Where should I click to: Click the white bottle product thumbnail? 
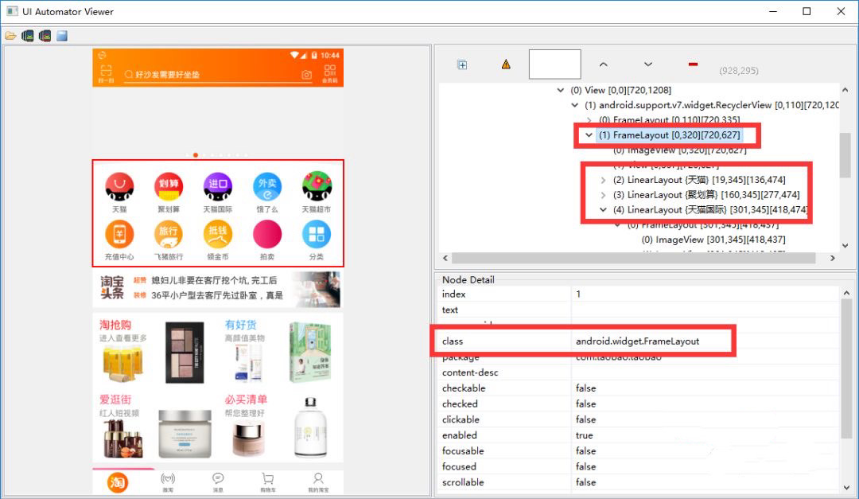point(311,427)
